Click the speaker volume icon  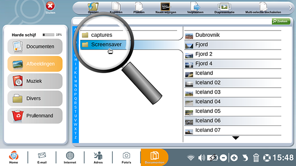click(x=201, y=158)
